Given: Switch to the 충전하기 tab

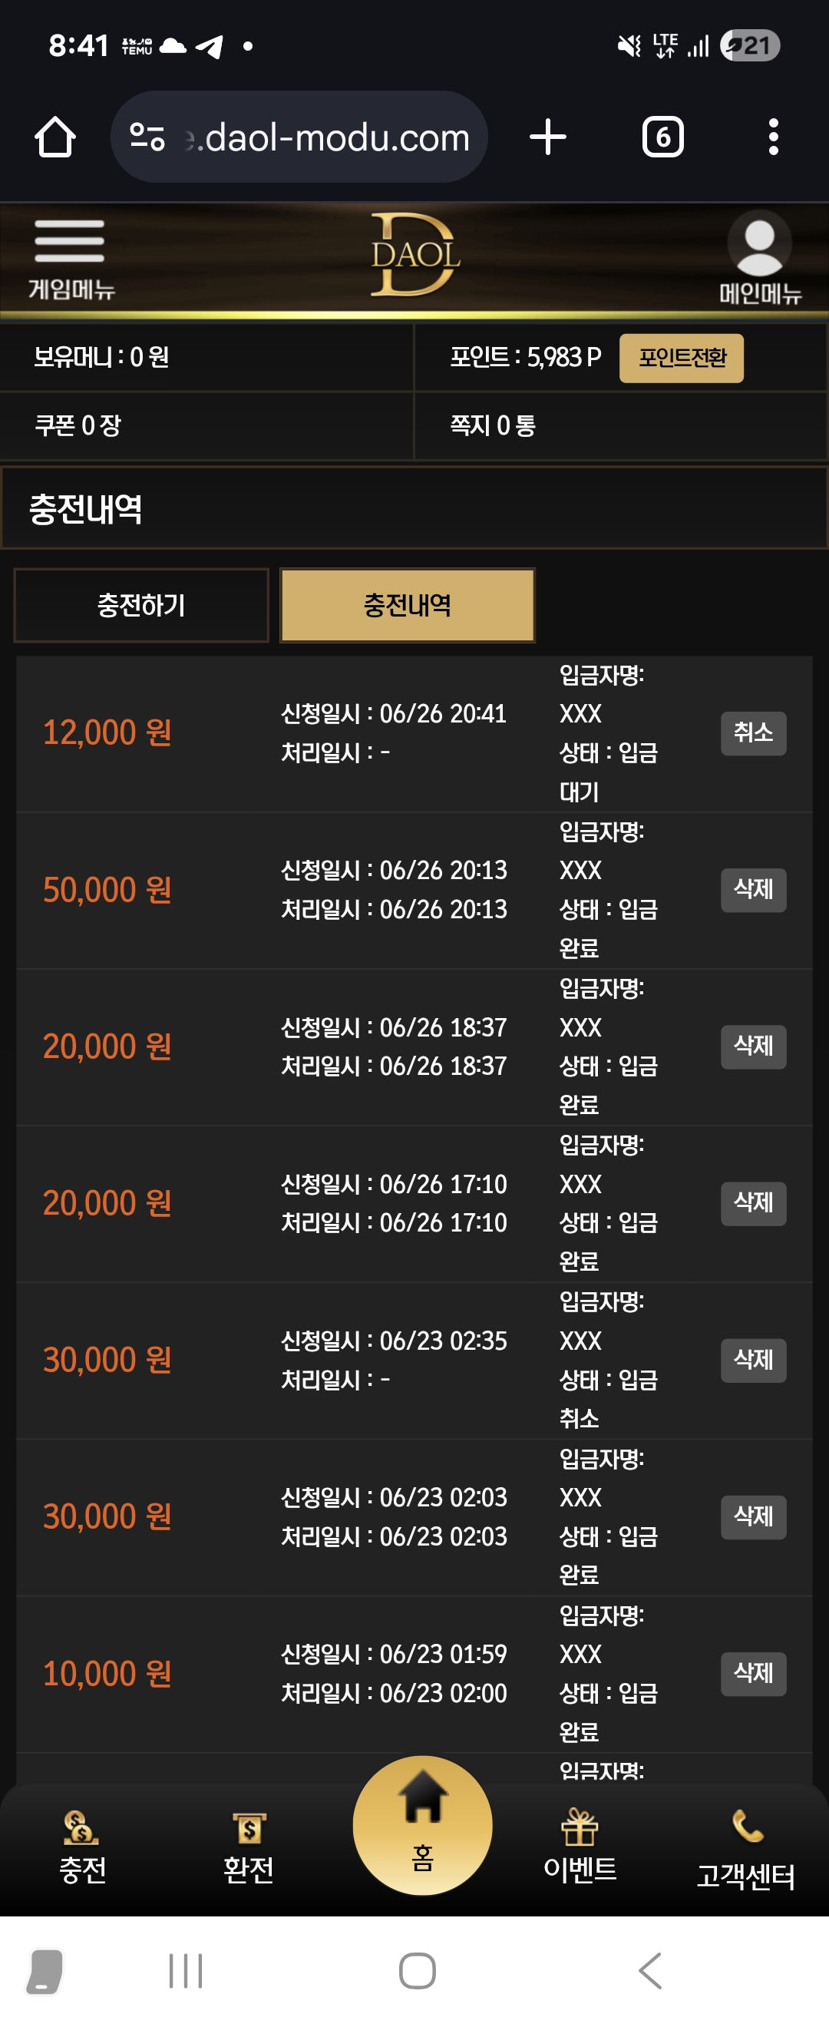Looking at the screenshot, I should pyautogui.click(x=141, y=605).
